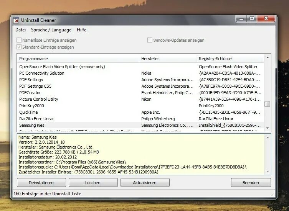The image size is (289, 211).
Task: Click the Installationsdatum: 20.02.2012 line
Action: (x=48, y=157)
